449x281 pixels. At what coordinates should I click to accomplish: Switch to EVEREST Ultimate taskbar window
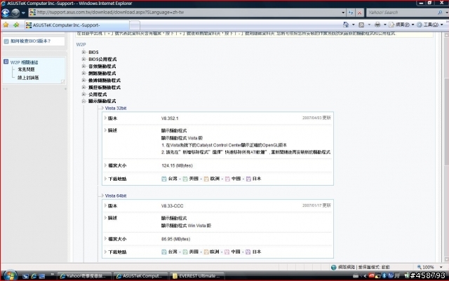point(197,276)
